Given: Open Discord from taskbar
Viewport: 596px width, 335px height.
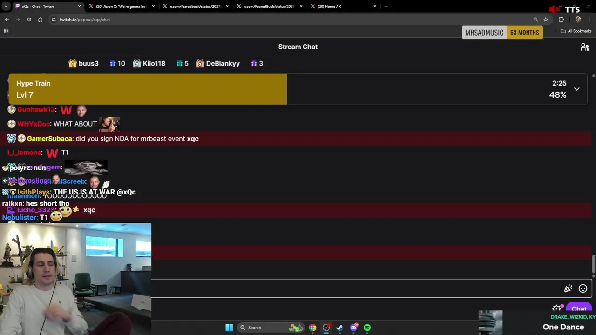Looking at the screenshot, I should (x=353, y=328).
